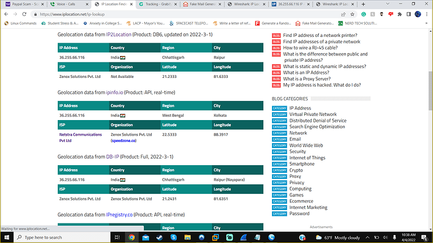The width and height of the screenshot is (433, 243).
Task: Open Steam from the taskbar
Action: (159, 237)
